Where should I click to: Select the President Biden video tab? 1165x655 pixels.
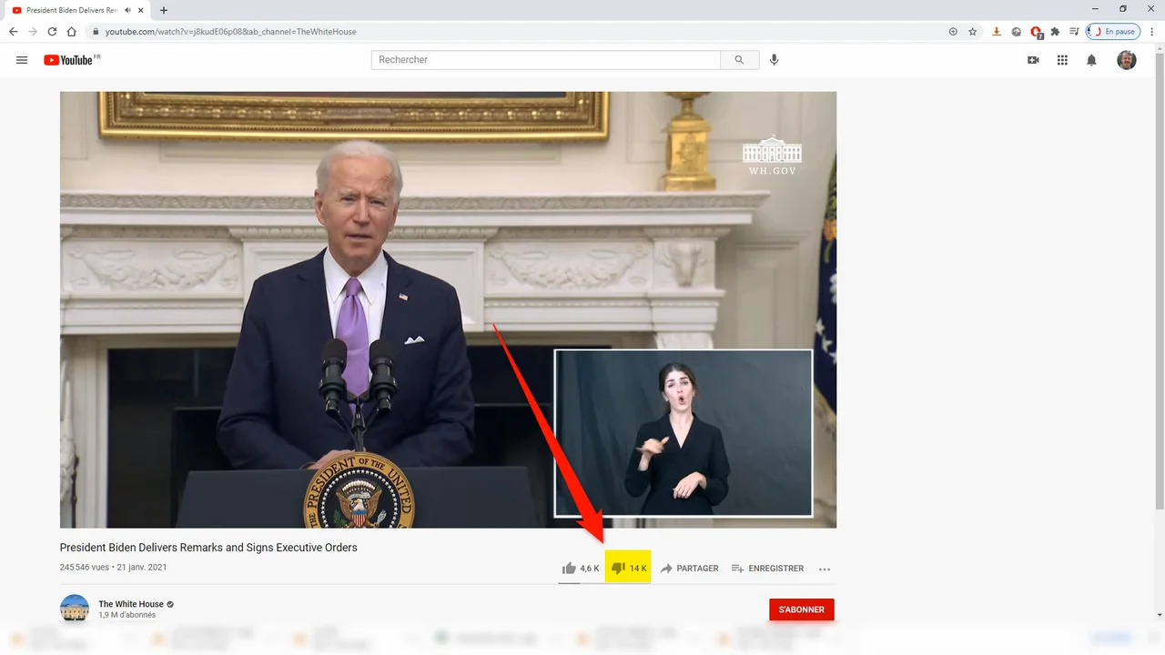pyautogui.click(x=73, y=10)
